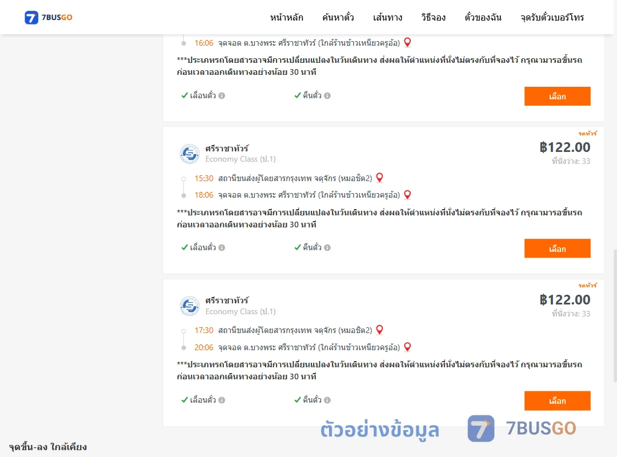Click the 20:06 arrival time
The width and height of the screenshot is (617, 457).
(x=204, y=347)
